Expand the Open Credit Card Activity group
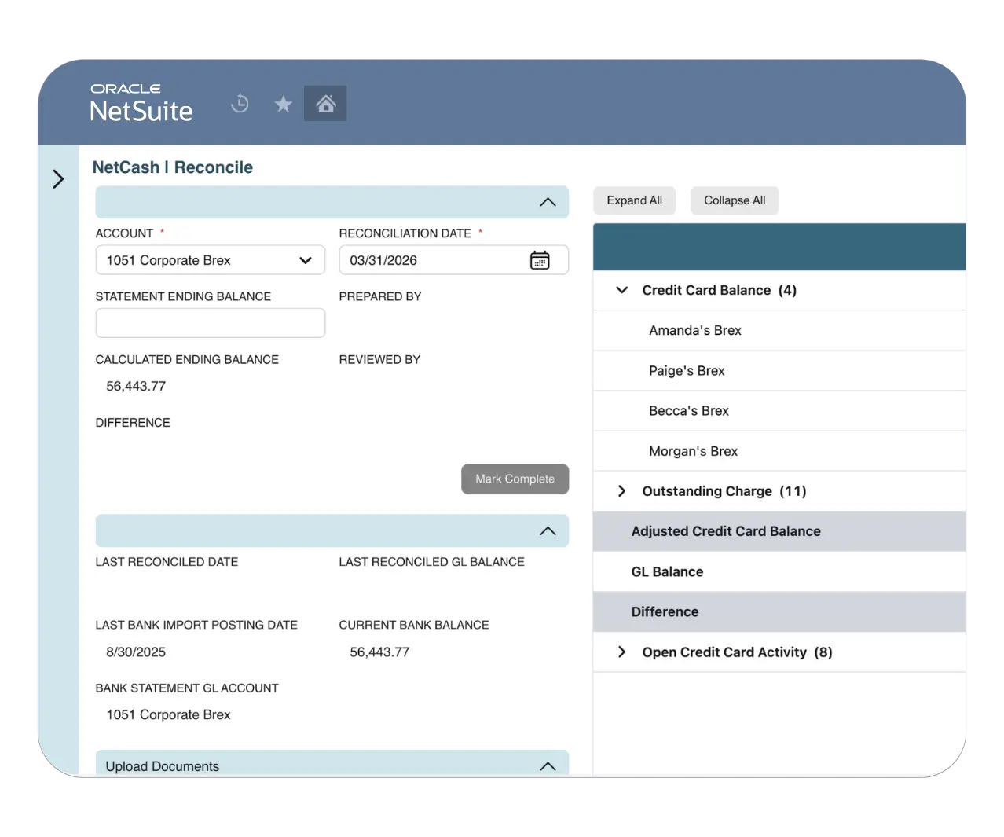The height and width of the screenshot is (837, 1004). 622,652
